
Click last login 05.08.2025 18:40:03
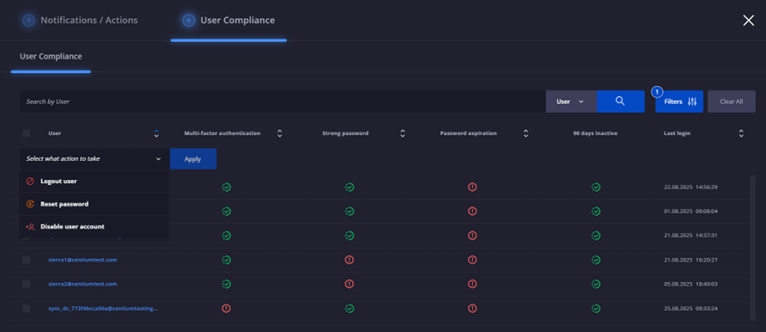690,284
